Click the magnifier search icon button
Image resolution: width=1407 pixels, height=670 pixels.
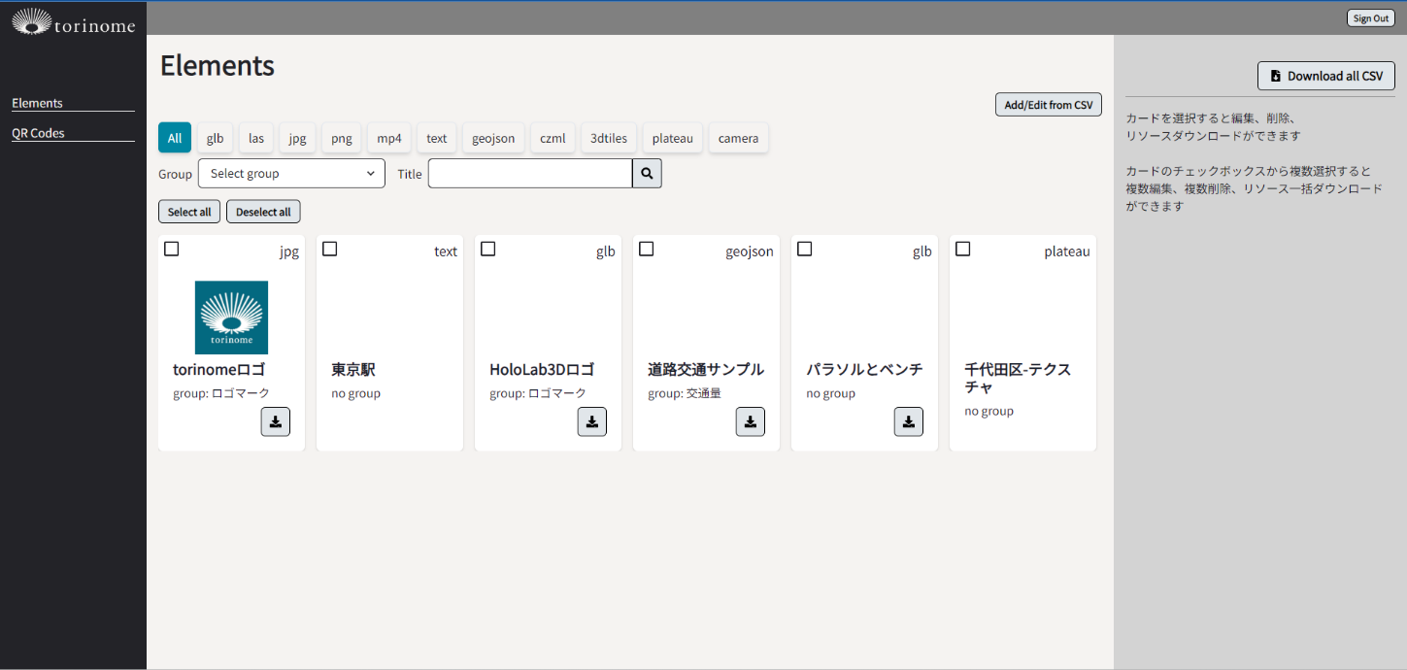[647, 174]
